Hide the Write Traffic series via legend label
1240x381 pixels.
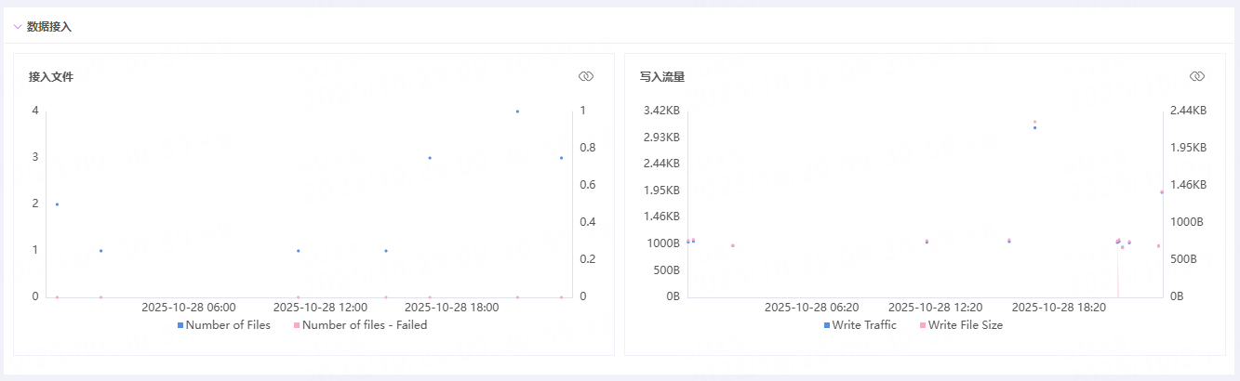coord(864,325)
